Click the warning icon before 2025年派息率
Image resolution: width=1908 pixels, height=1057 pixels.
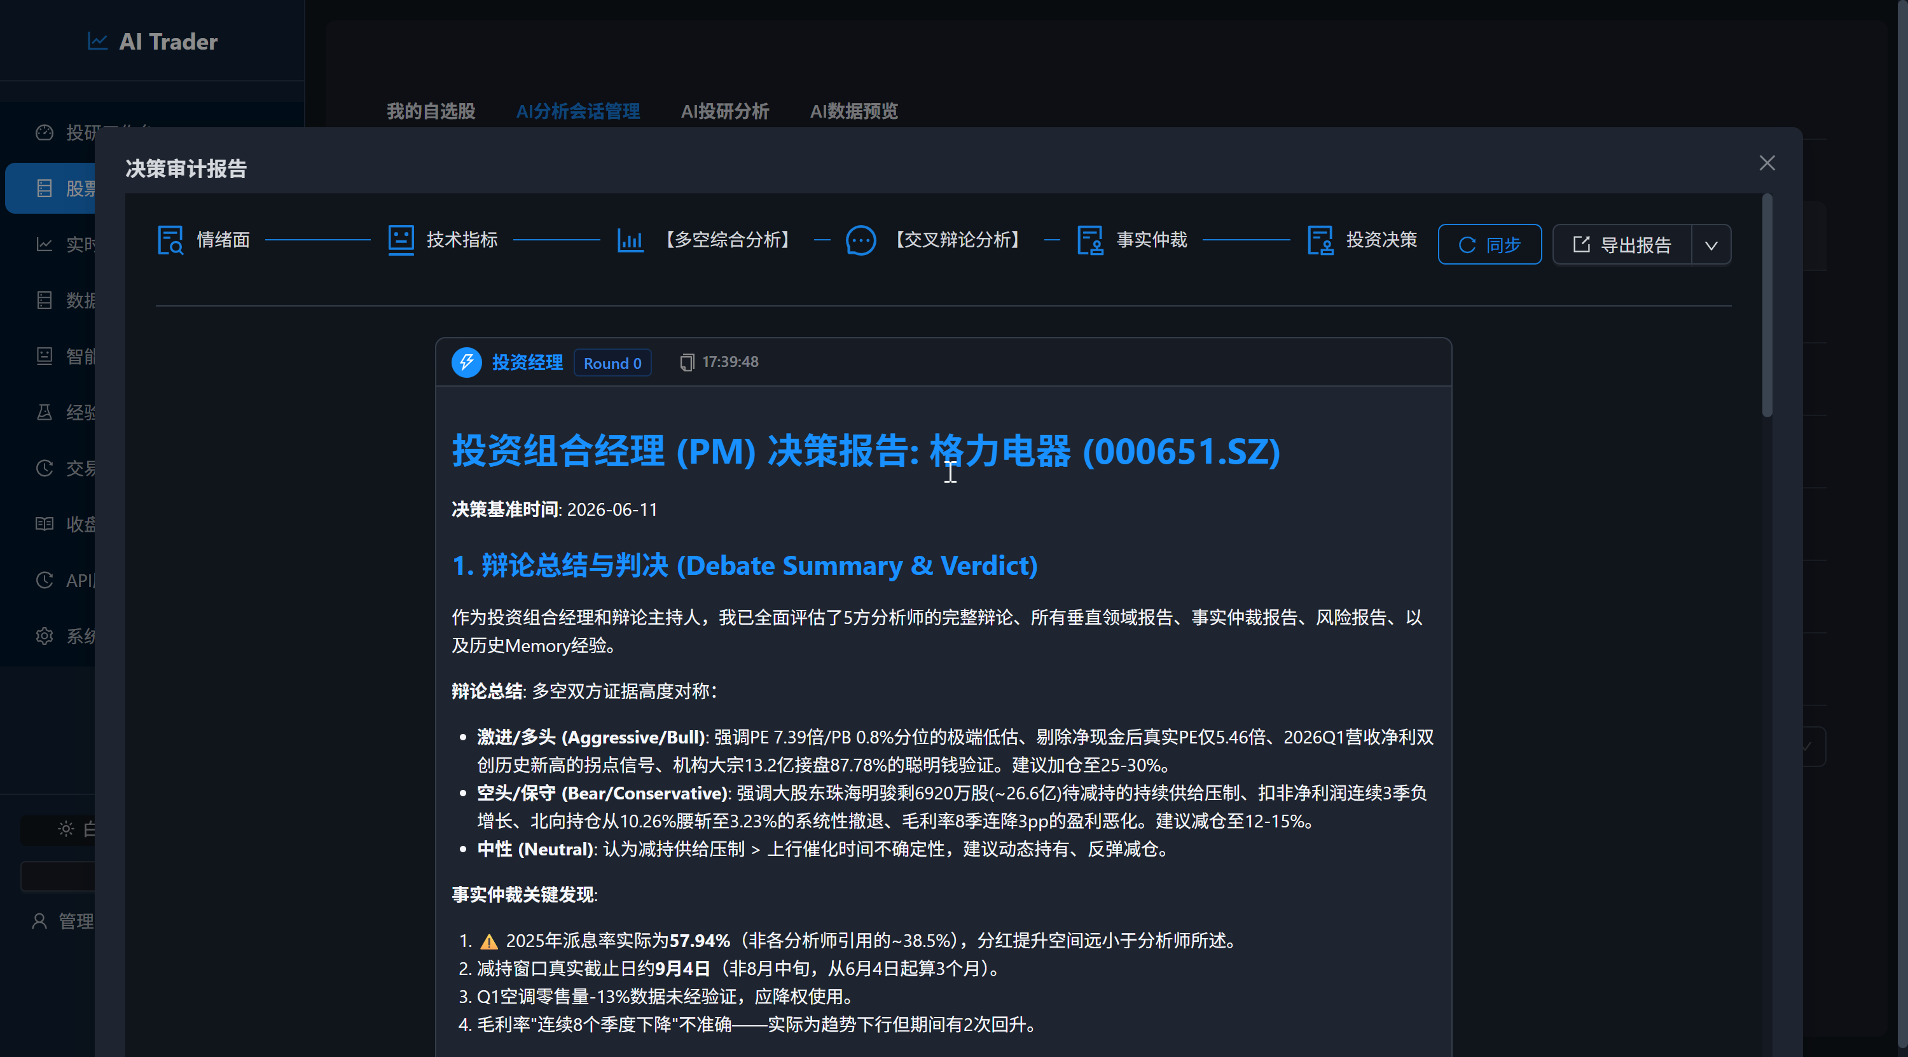tap(489, 941)
